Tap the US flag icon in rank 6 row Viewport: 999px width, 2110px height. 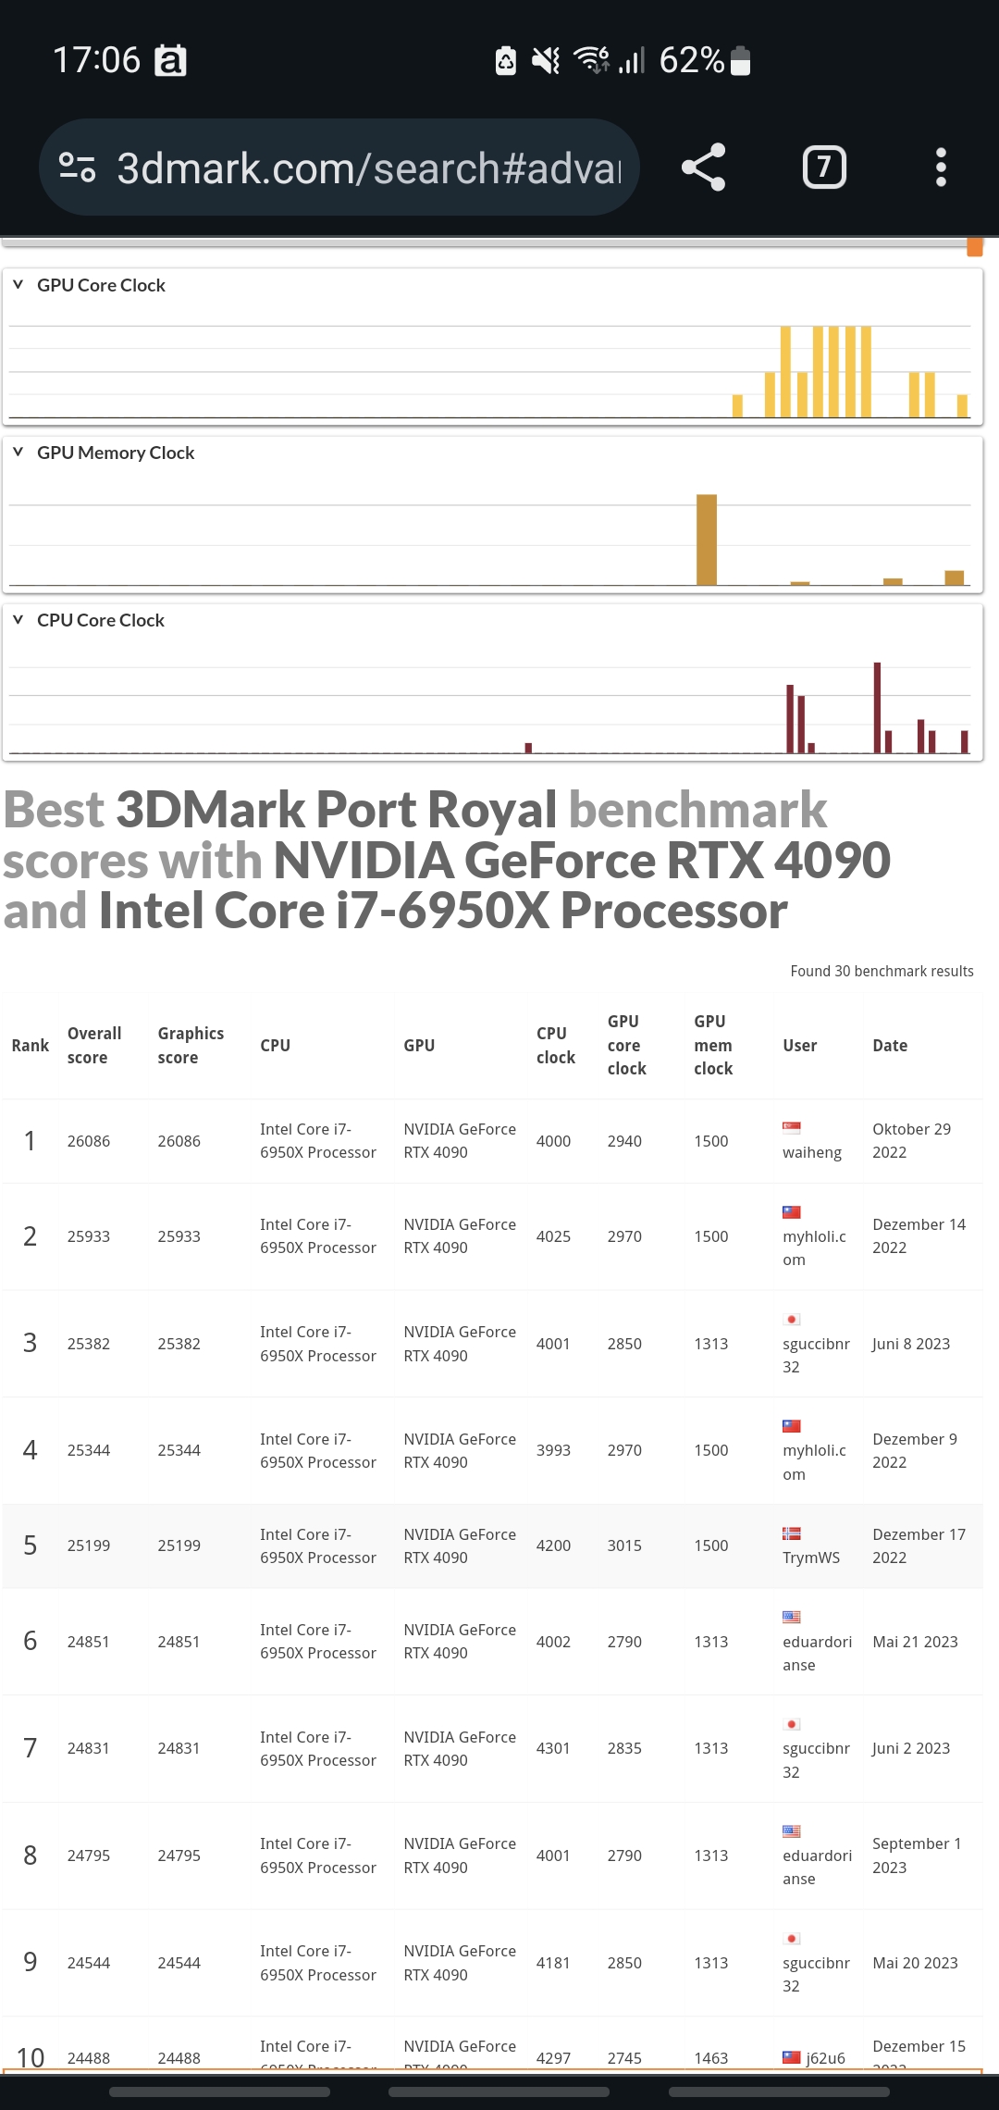[792, 1617]
